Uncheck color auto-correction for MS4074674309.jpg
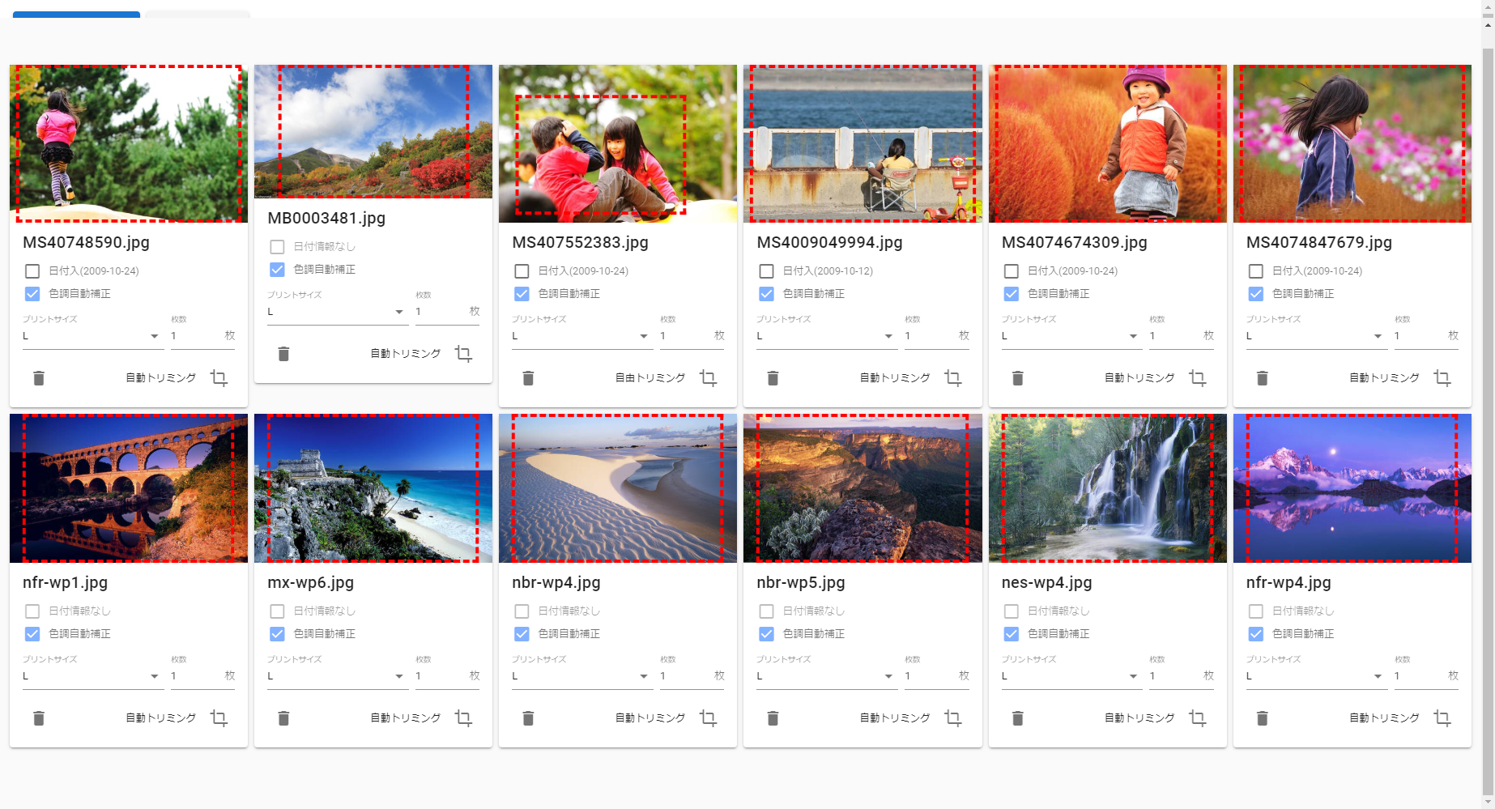 pyautogui.click(x=1011, y=294)
